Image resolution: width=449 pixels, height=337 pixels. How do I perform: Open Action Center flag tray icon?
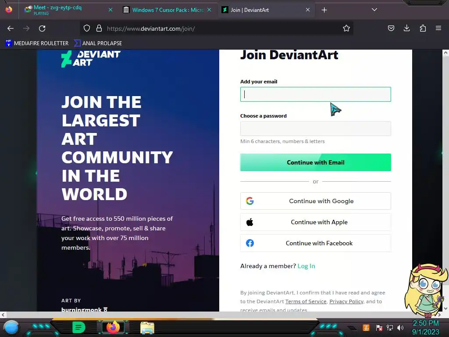coord(379,328)
